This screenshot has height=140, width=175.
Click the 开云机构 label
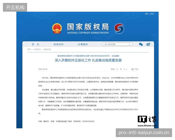click(15, 7)
